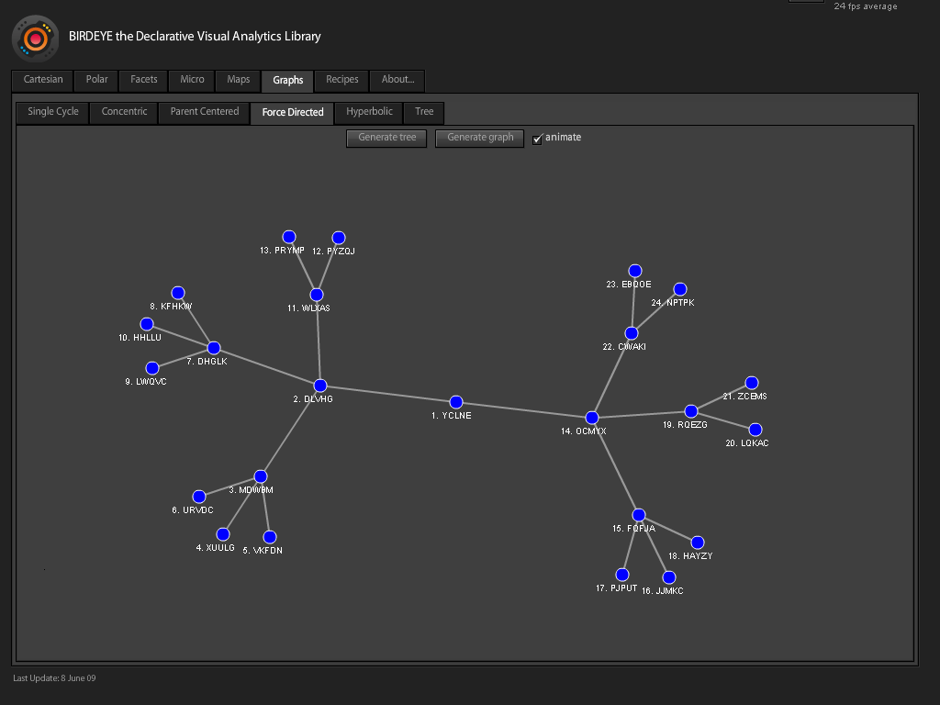Click the leaf node 20. LQKAC
This screenshot has width=940, height=705.
click(x=755, y=430)
